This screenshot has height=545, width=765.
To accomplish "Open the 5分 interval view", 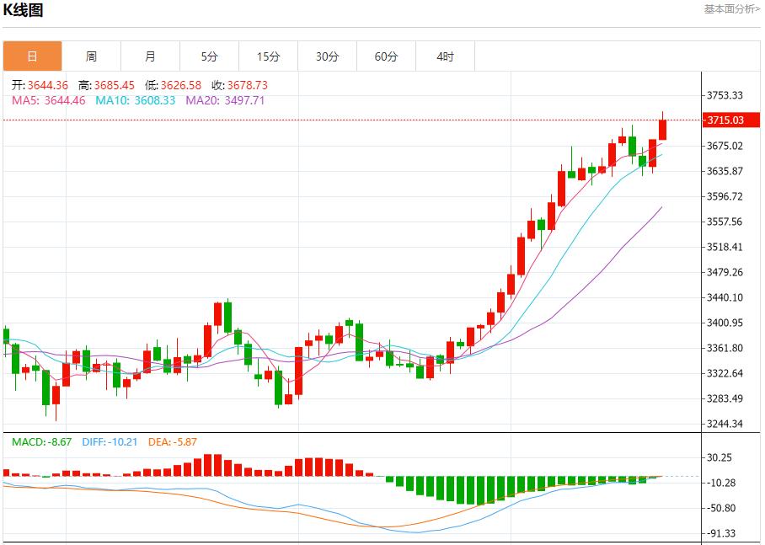I will point(209,56).
